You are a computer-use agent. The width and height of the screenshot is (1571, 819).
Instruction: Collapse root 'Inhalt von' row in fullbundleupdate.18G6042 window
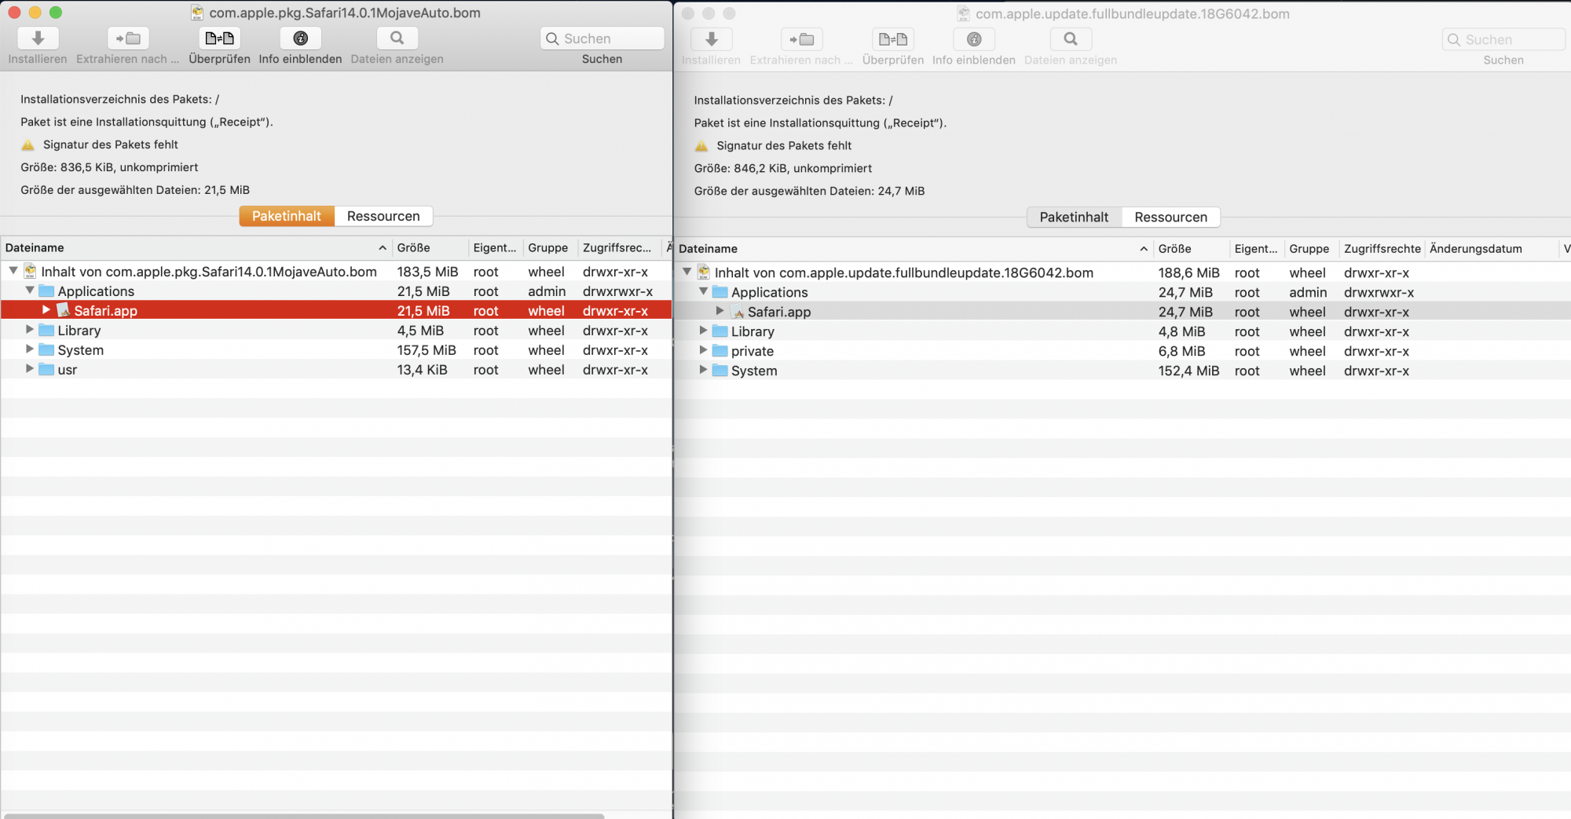point(687,272)
